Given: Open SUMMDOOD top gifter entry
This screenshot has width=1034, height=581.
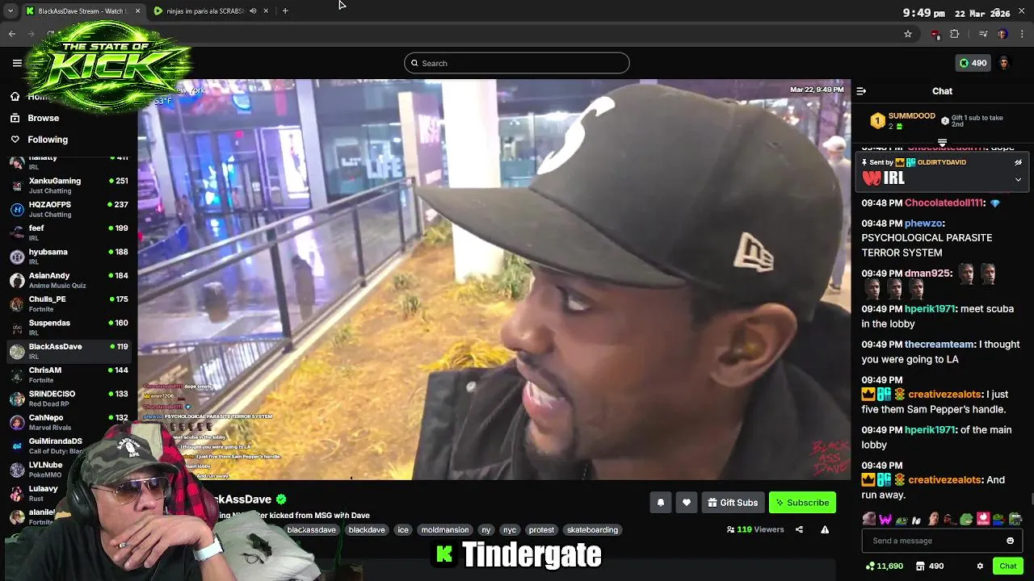Looking at the screenshot, I should 902,121.
